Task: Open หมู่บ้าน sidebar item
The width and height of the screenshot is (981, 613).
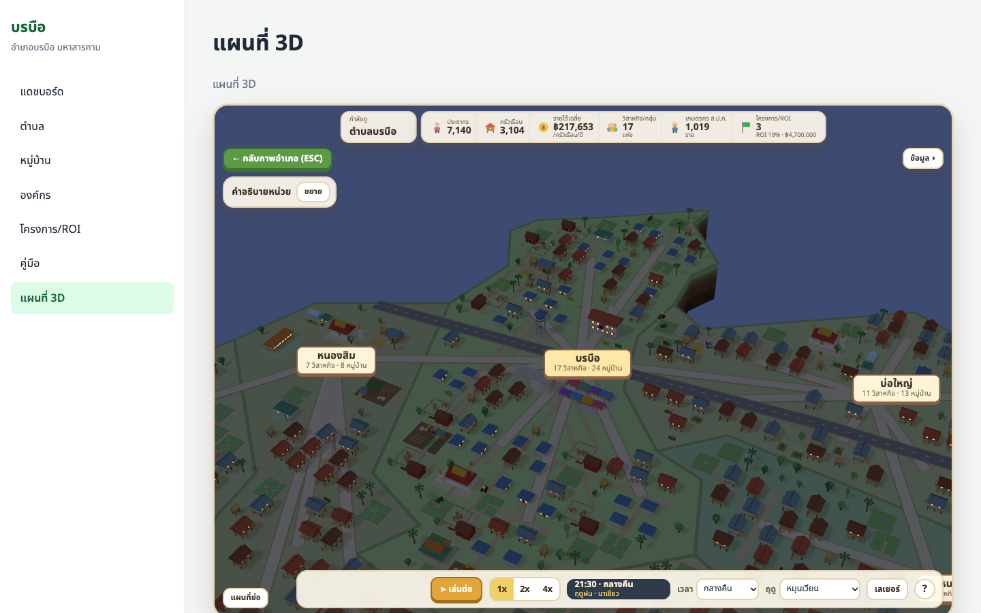Action: 92,161
